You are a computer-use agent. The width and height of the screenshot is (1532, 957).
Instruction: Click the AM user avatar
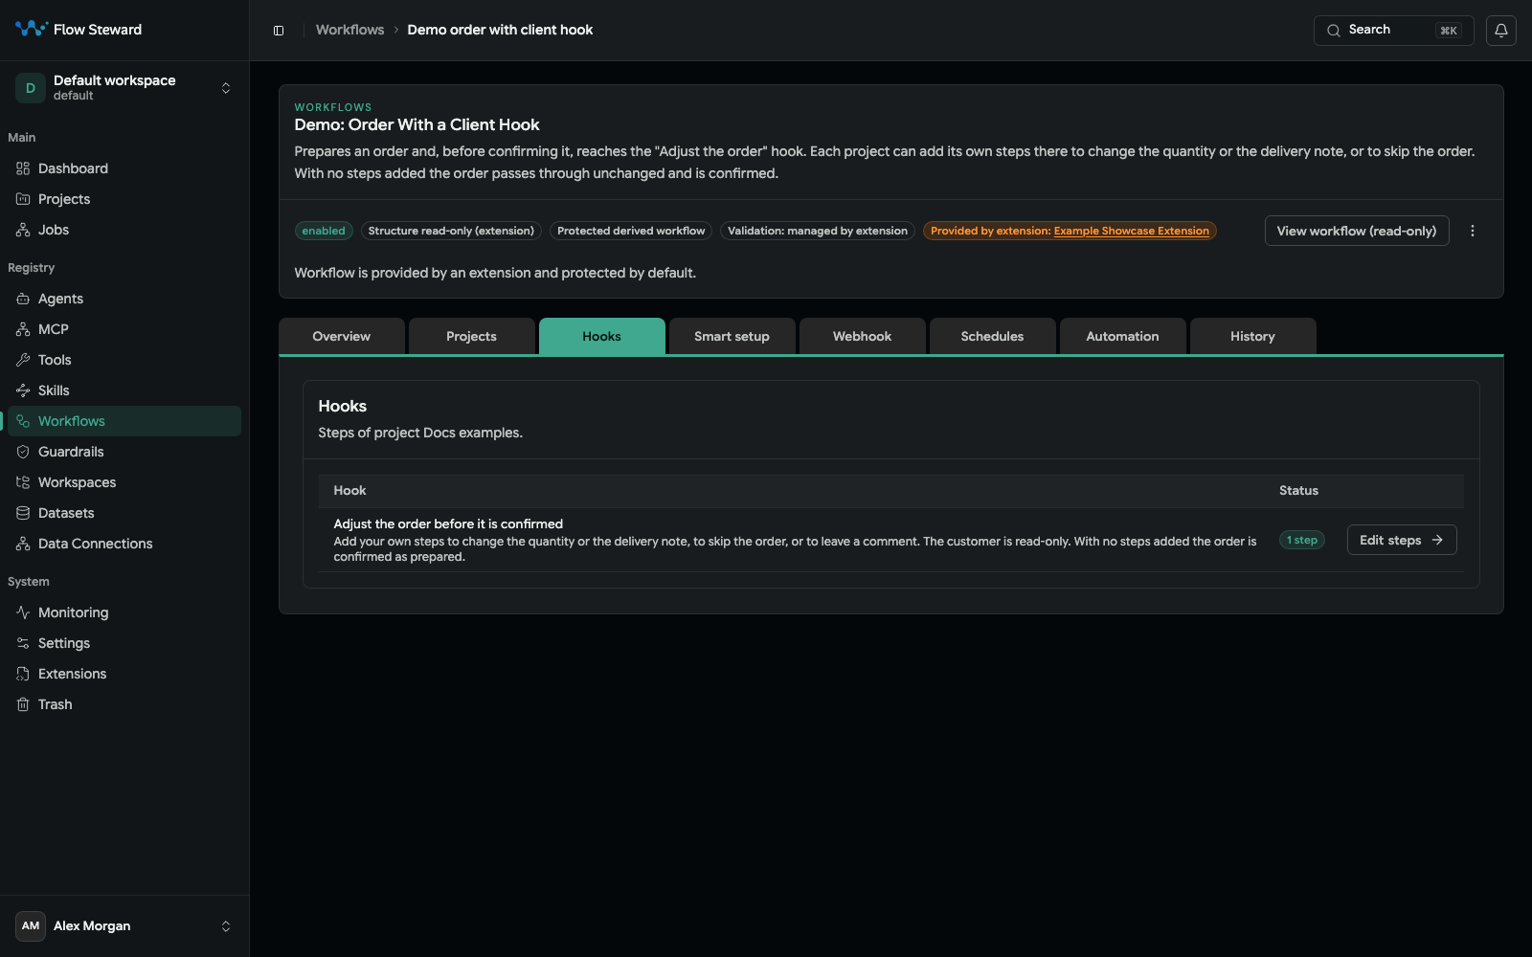31,925
